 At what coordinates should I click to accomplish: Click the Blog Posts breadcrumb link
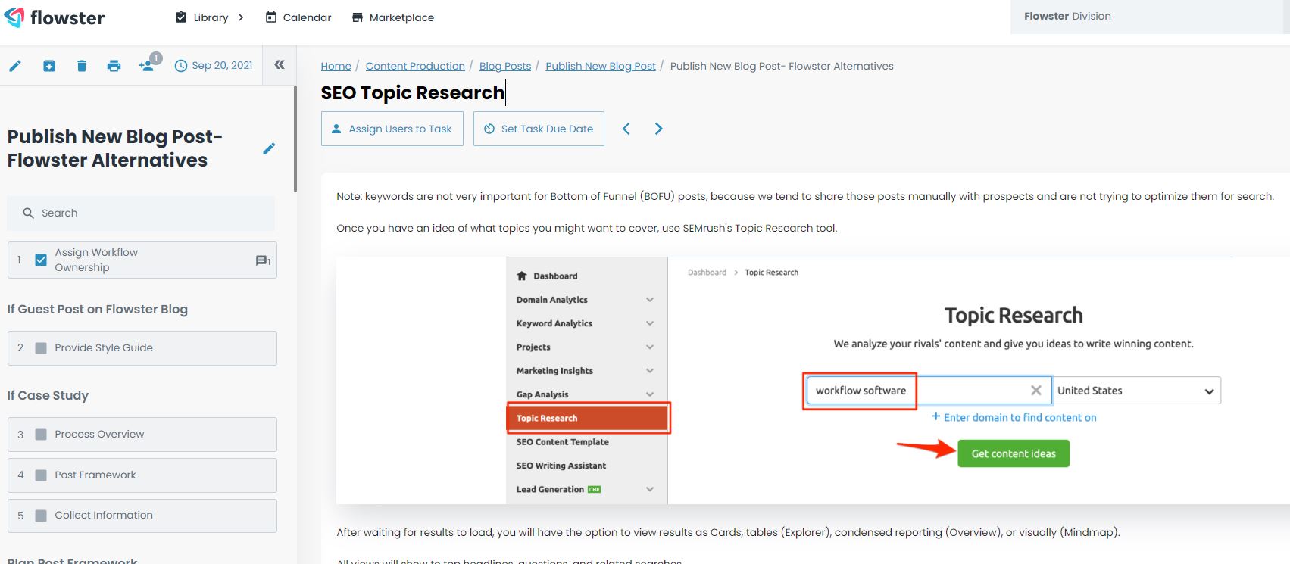[x=505, y=66]
